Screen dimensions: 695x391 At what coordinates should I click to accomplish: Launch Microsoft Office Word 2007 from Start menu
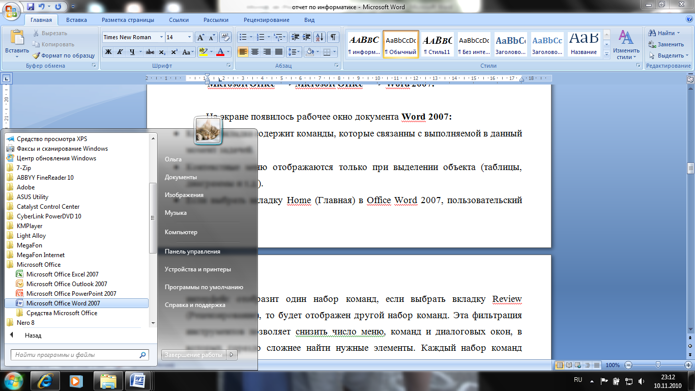(76, 303)
